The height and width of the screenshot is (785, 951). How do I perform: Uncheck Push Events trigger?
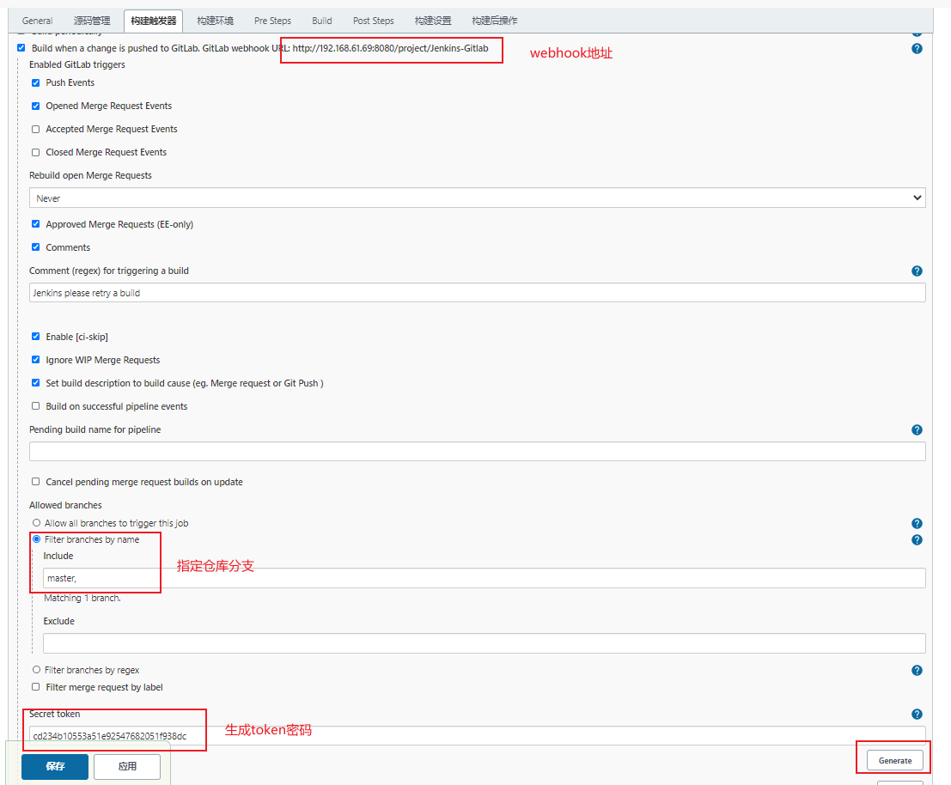pyautogui.click(x=36, y=83)
